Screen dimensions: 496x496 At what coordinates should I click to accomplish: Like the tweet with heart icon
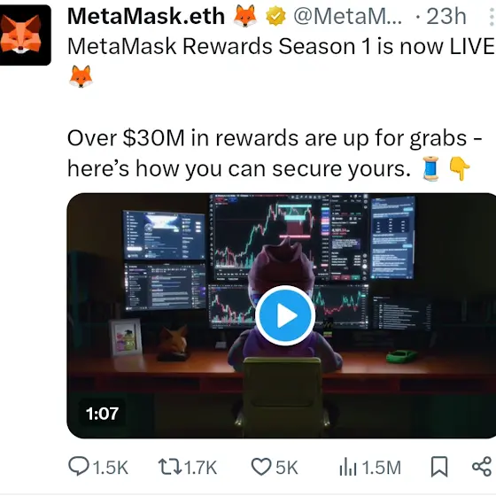coord(261,467)
